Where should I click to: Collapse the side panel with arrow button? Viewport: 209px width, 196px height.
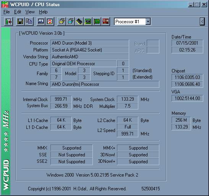(x=202, y=21)
